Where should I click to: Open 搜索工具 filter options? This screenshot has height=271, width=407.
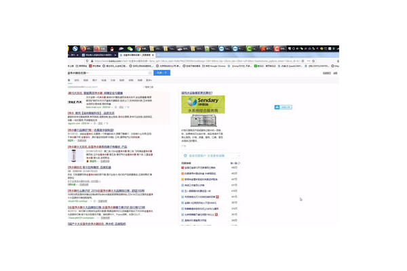coord(149,87)
